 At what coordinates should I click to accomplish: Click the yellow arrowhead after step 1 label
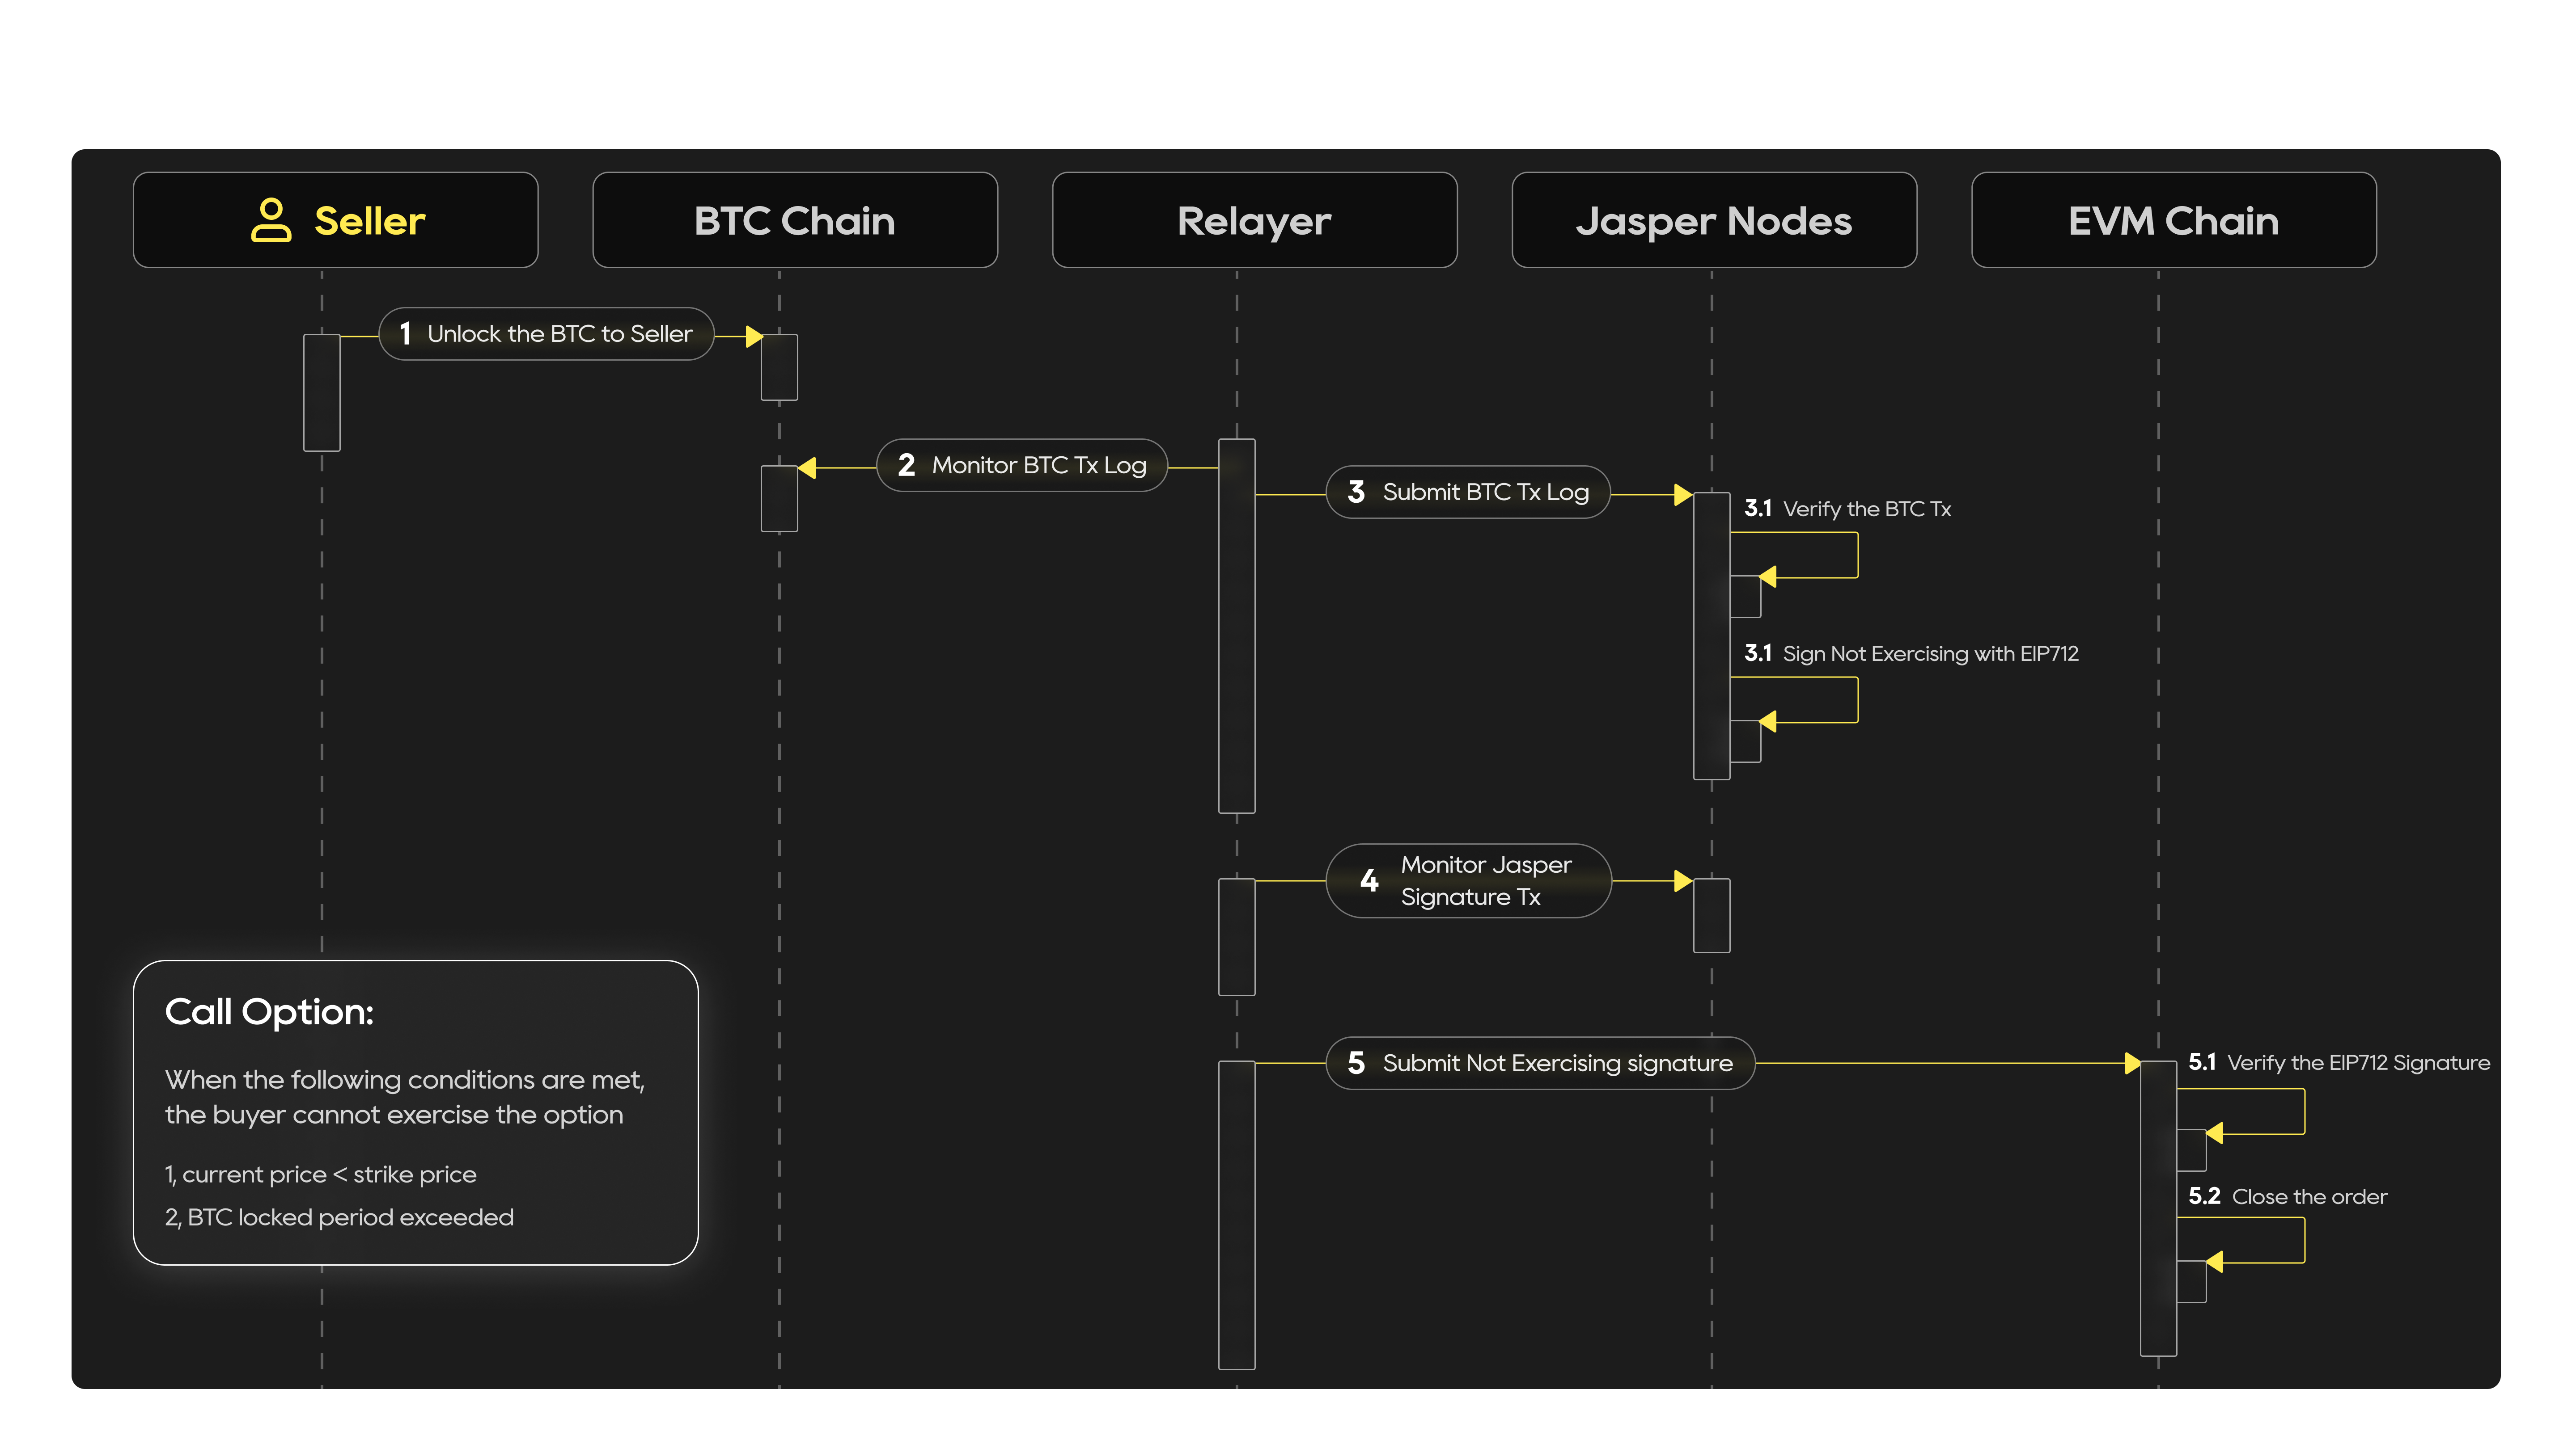755,337
